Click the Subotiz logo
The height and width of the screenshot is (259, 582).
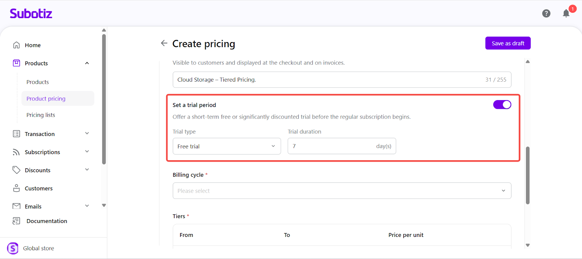(31, 13)
